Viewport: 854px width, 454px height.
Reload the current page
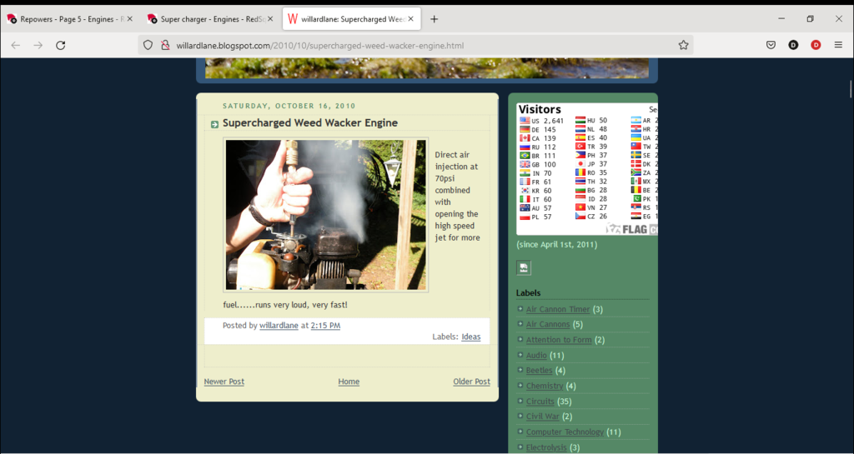tap(60, 46)
